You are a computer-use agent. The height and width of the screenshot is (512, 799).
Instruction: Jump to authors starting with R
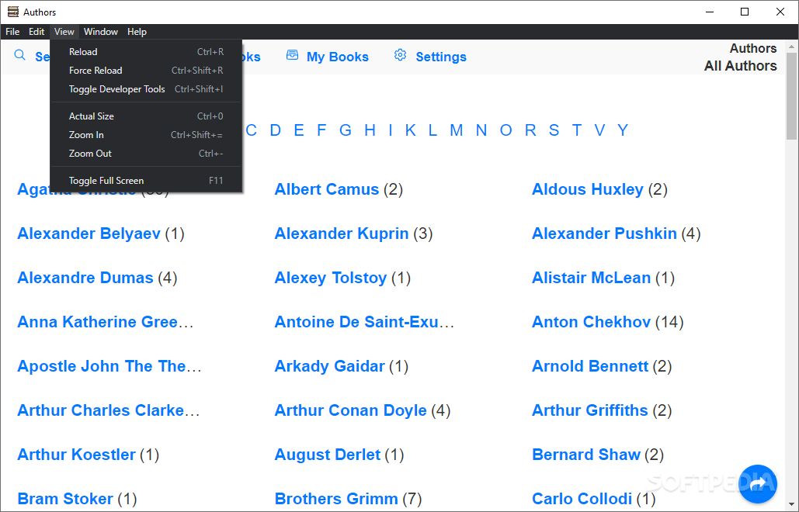point(530,130)
